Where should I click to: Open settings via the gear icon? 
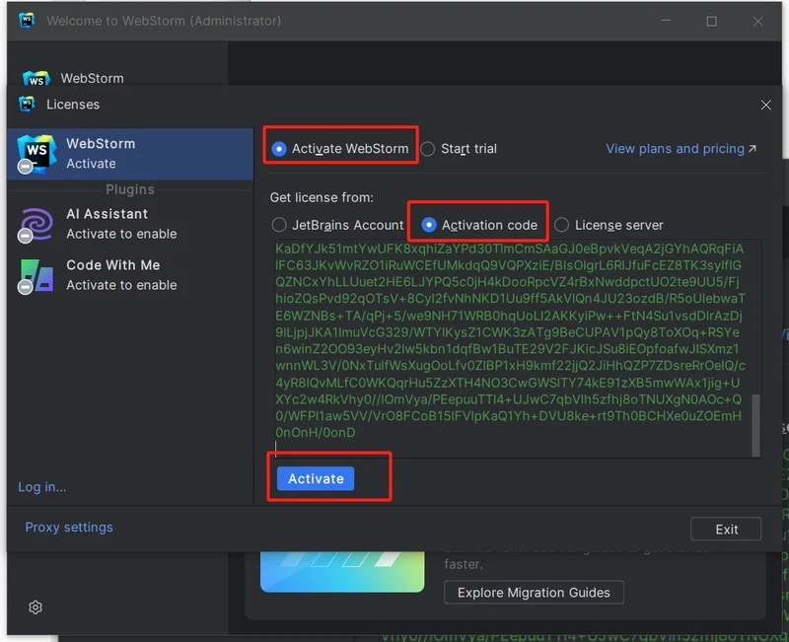pyautogui.click(x=36, y=607)
